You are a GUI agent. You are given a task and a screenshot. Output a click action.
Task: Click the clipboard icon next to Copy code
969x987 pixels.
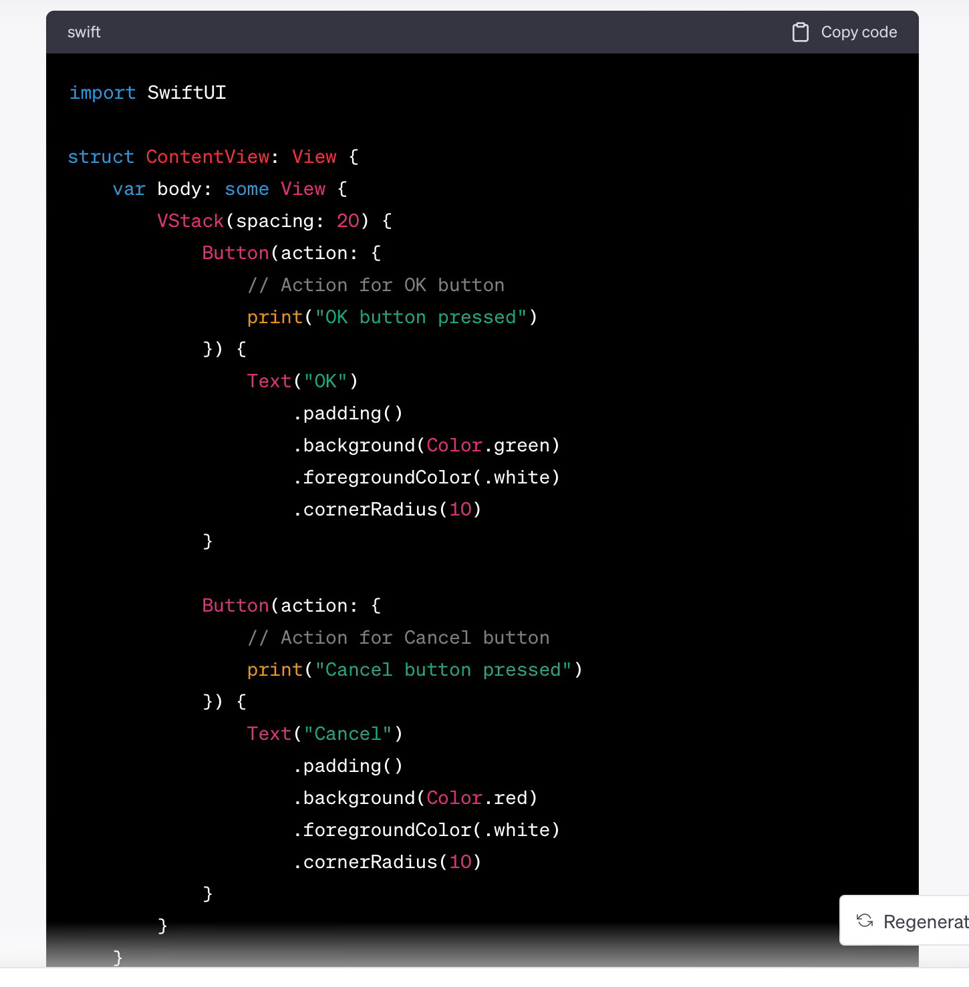[x=800, y=31]
